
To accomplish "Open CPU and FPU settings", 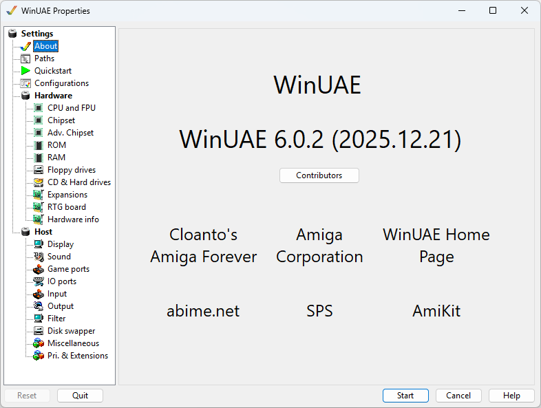I will click(x=72, y=108).
